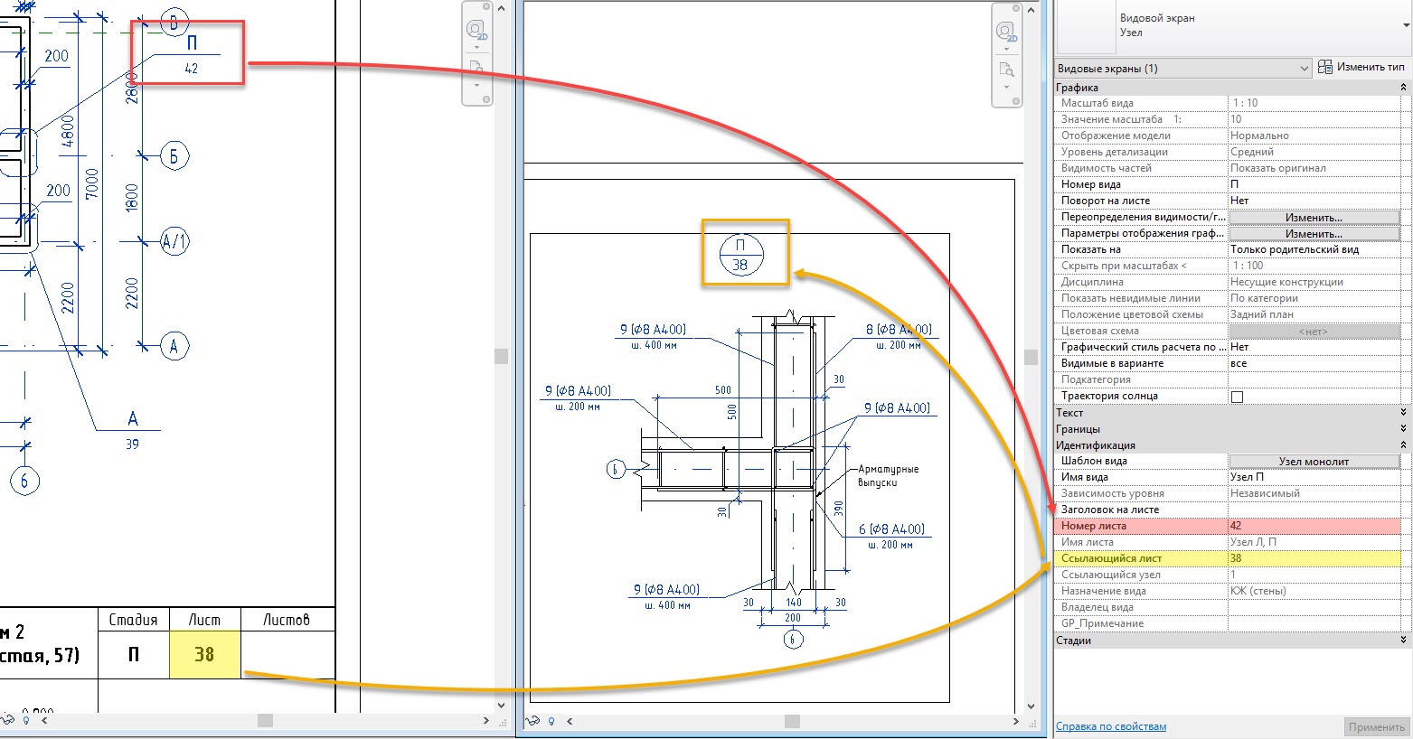Click the Ссылающийся лист value 38
This screenshot has height=739, width=1413.
pos(1314,558)
